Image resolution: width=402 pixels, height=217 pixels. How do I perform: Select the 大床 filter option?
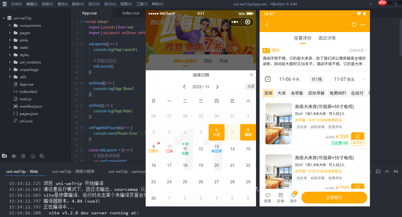[x=282, y=93]
